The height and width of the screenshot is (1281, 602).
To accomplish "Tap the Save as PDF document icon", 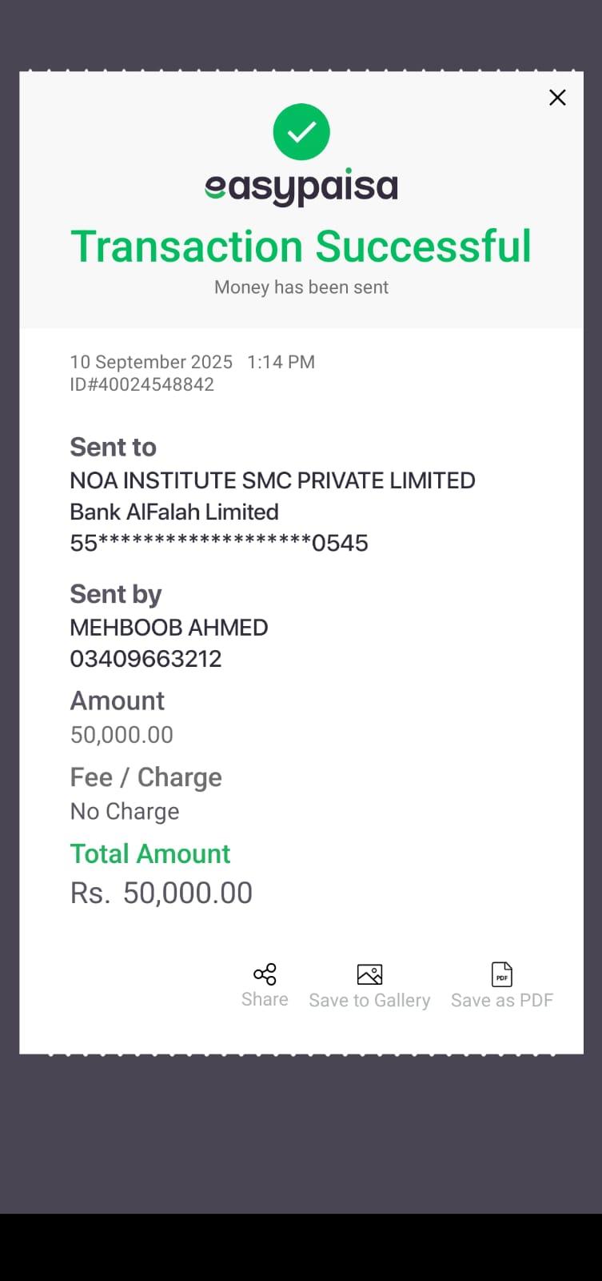I will (x=501, y=974).
